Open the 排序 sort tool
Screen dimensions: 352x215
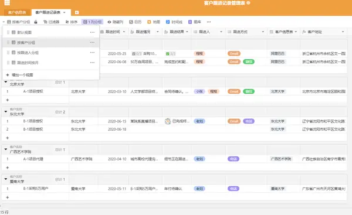72,22
